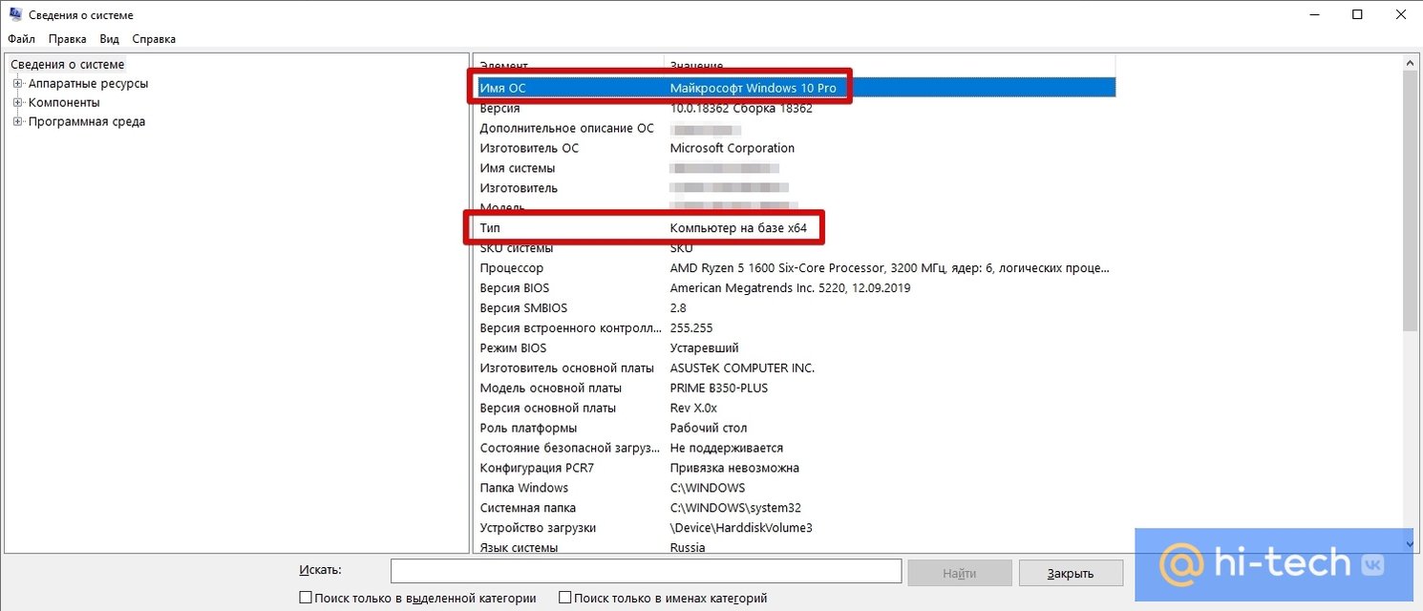1423x611 pixels.
Task: Enable Поиск только в выделенной категории checkbox
Action: 306,598
